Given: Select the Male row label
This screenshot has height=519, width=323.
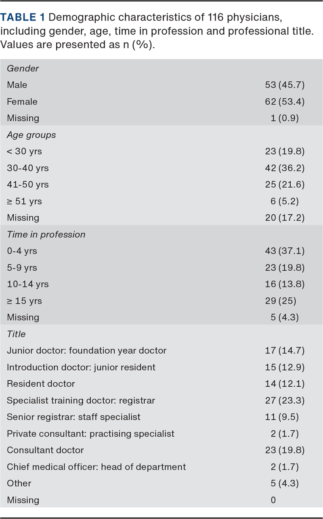Looking at the screenshot, I should coord(17,85).
